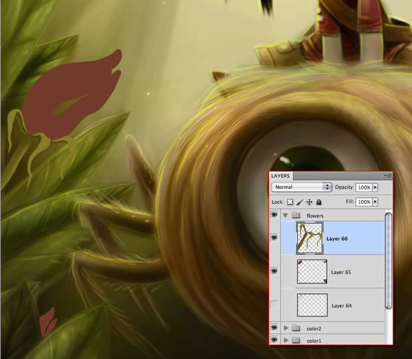Show hidden Layer 64
This screenshot has width=412, height=359.
274,305
